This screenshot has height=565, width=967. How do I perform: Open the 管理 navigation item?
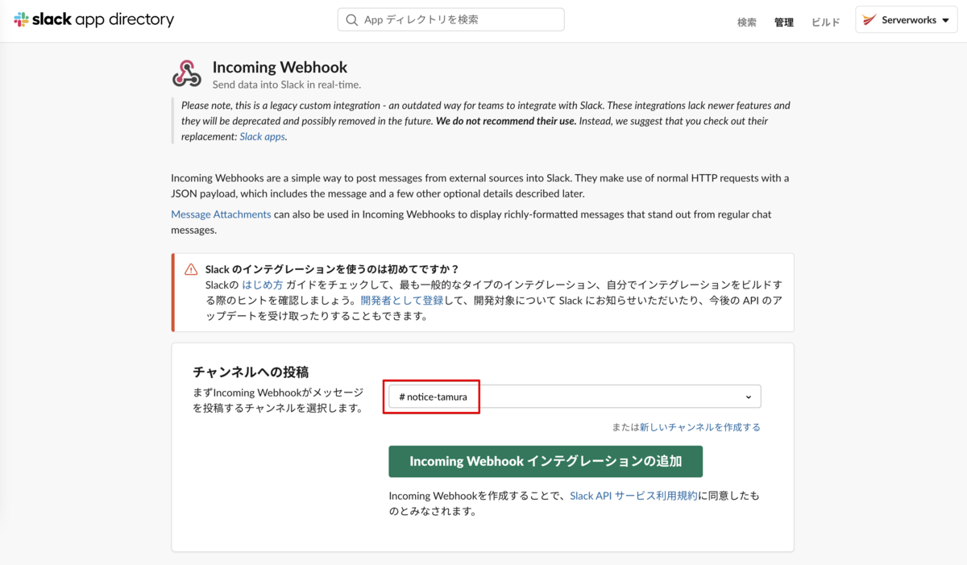click(784, 23)
